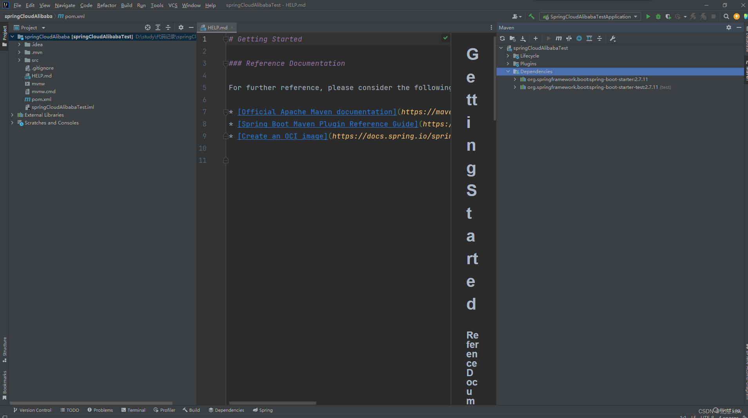Image resolution: width=748 pixels, height=418 pixels.
Task: Expand spring-boot-starter:2.7.11 dependency
Action: [515, 79]
